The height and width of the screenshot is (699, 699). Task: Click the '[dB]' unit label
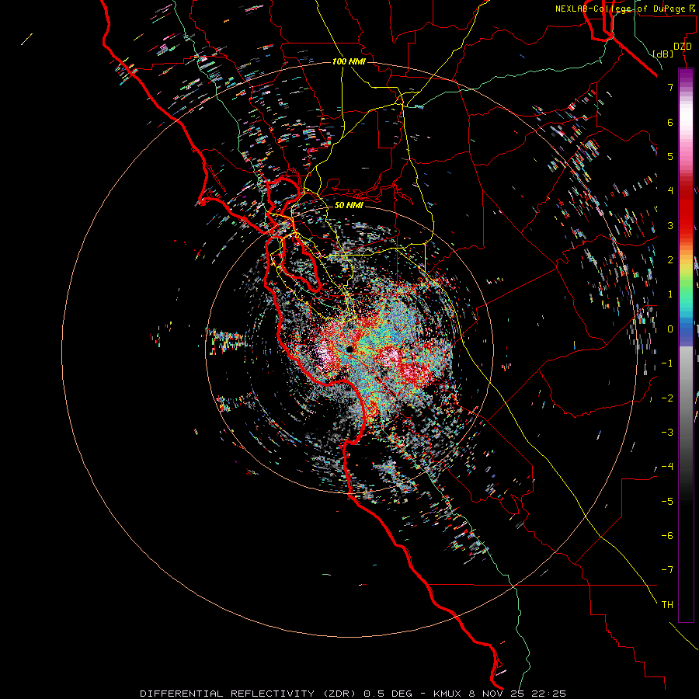click(x=663, y=54)
